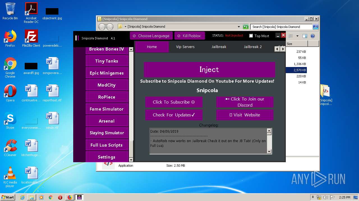The height and width of the screenshot is (201, 359).
Task: Switch to the Home tab
Action: tap(152, 47)
